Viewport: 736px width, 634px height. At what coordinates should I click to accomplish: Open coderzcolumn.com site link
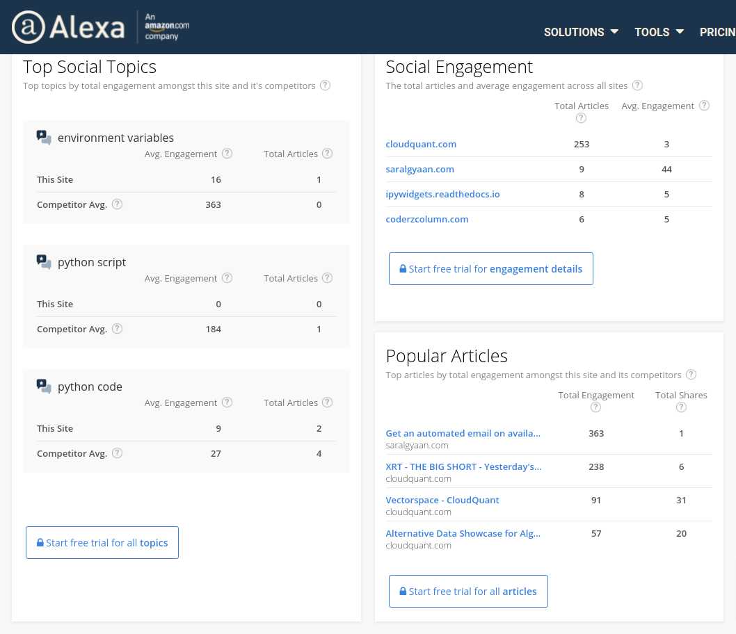[x=426, y=219]
